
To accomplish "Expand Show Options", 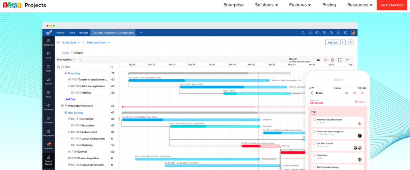I will (x=66, y=60).
